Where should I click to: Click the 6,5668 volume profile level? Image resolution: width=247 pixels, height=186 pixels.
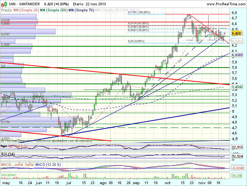[x=5, y=24]
